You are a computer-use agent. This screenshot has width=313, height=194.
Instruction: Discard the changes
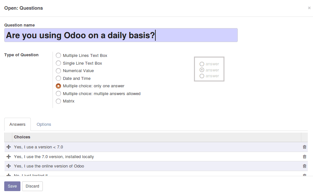click(x=32, y=186)
